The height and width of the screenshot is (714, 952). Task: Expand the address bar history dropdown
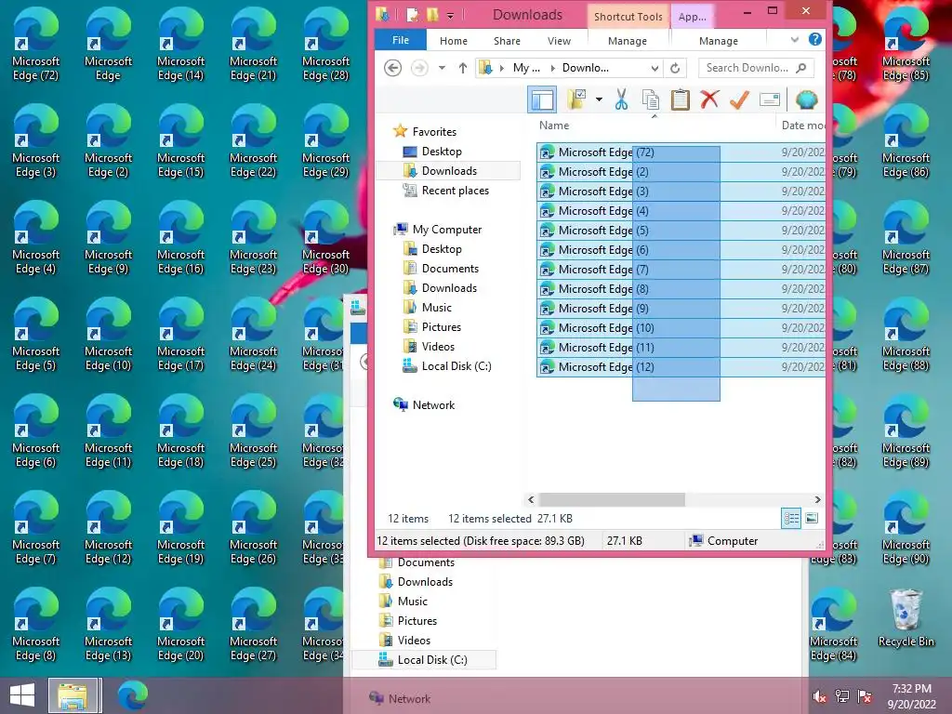coord(654,68)
